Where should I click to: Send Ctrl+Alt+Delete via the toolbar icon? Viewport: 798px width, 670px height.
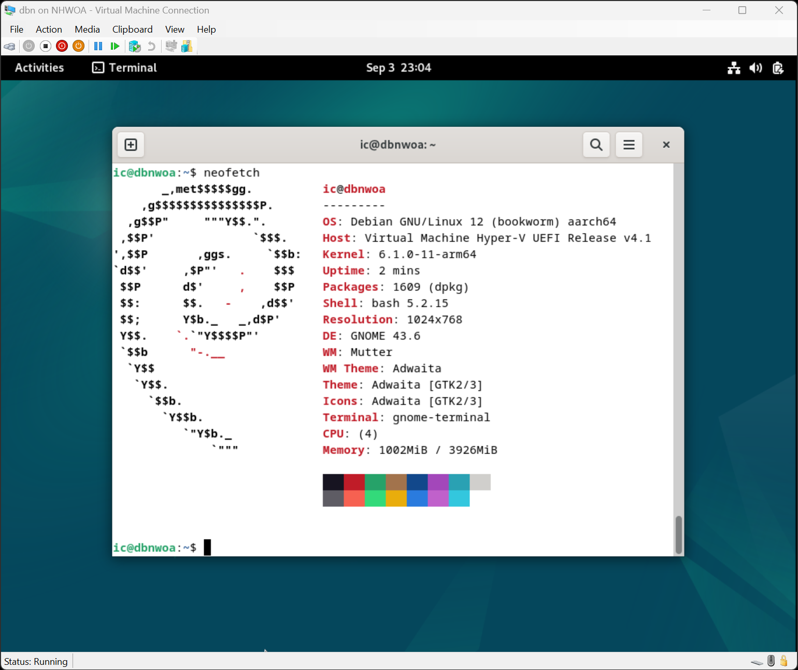click(x=10, y=46)
